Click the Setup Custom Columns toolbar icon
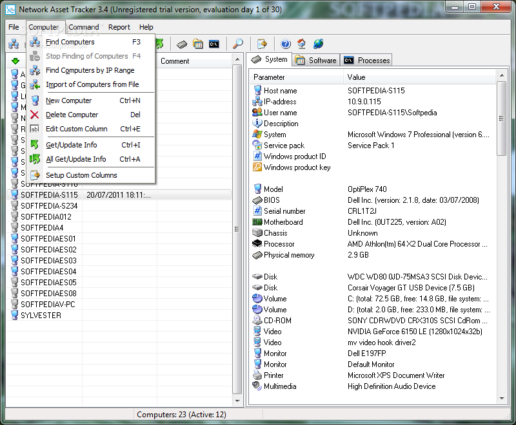 click(262, 44)
